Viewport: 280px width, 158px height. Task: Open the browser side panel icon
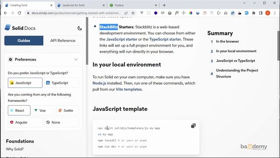pyautogui.click(x=261, y=13)
